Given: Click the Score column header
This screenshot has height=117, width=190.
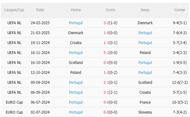Looking at the screenshot, I should [x=111, y=10].
